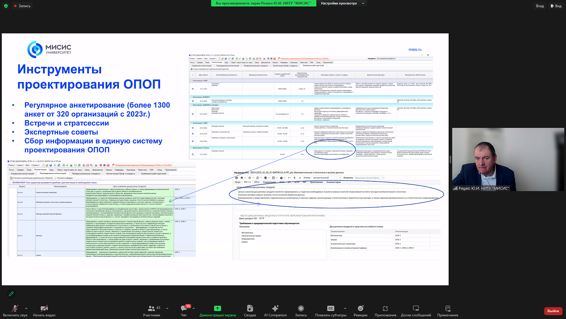Expand the arrow next to Participants
The height and width of the screenshot is (319, 566).
tap(167, 308)
